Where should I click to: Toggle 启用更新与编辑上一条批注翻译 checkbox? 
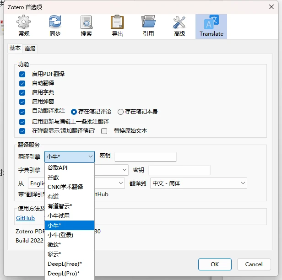click(x=22, y=122)
